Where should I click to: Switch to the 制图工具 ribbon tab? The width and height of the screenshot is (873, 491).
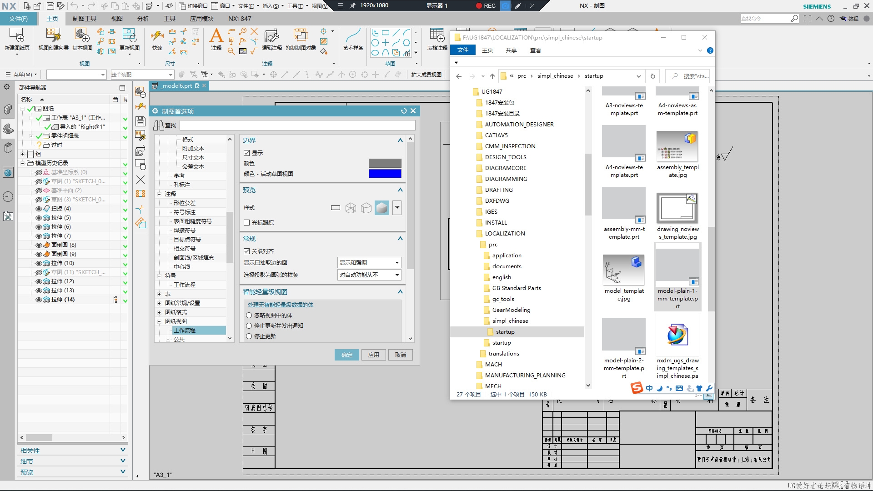pyautogui.click(x=84, y=19)
